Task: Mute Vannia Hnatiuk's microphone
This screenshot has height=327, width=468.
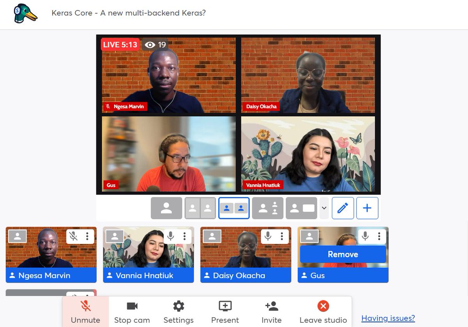Action: coord(170,236)
